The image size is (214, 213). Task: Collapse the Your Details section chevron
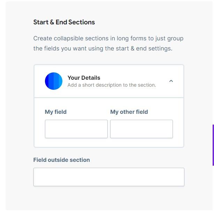coord(171,81)
